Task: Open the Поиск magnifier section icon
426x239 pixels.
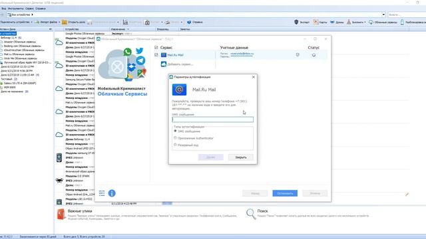Action: (x=251, y=214)
